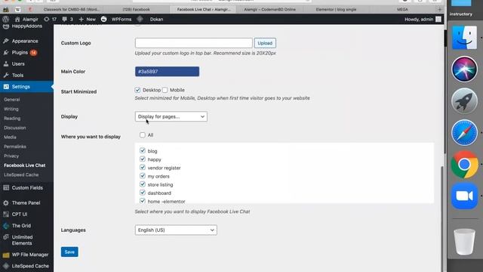Viewport: 483px width, 272px height.
Task: Open LiteSpeed Cache settings submenu link
Action: [21, 175]
